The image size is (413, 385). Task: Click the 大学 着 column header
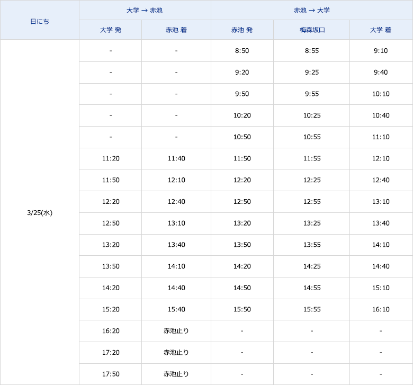click(x=381, y=30)
